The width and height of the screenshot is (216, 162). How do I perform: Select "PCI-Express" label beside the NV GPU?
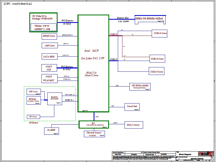(x=67, y=20)
